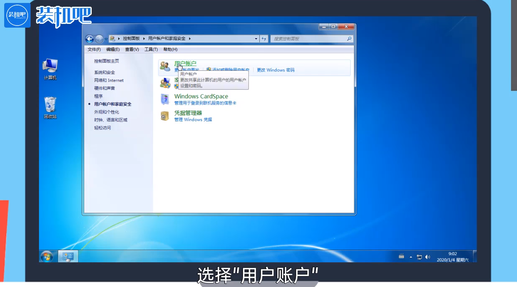The image size is (517, 287).
Task: Click 用户帐户和家庭安全 in the address bar path
Action: pos(168,39)
